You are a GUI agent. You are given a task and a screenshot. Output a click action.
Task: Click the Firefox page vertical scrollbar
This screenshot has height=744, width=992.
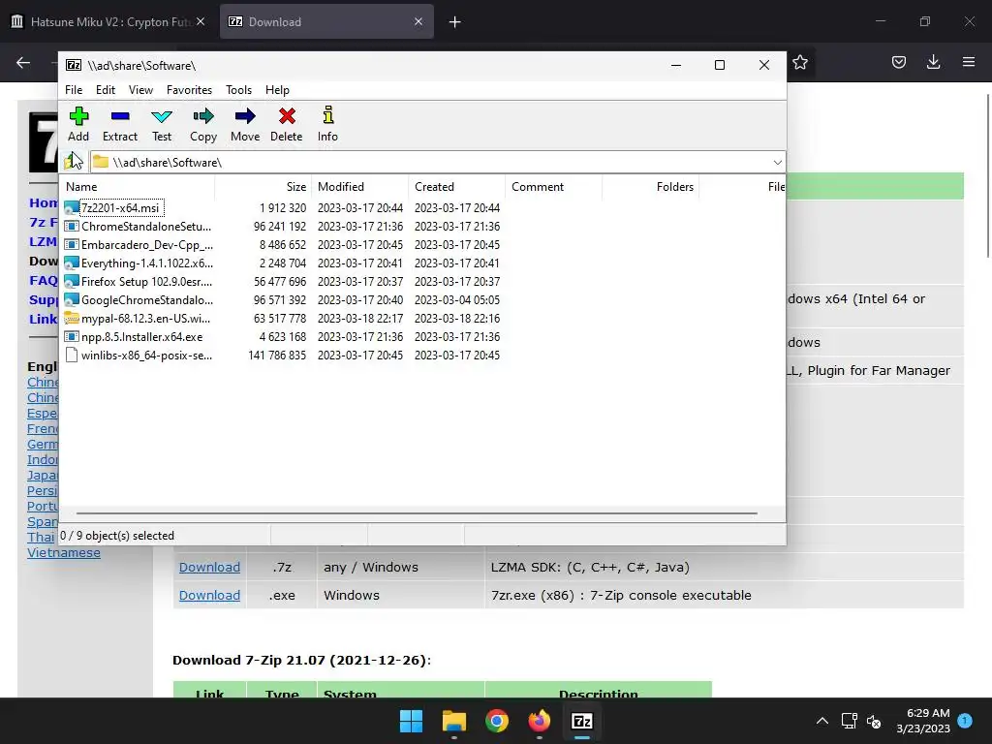point(988,176)
